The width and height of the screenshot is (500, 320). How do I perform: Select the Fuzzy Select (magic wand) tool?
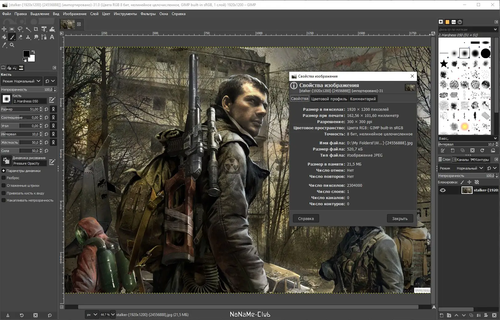click(28, 29)
